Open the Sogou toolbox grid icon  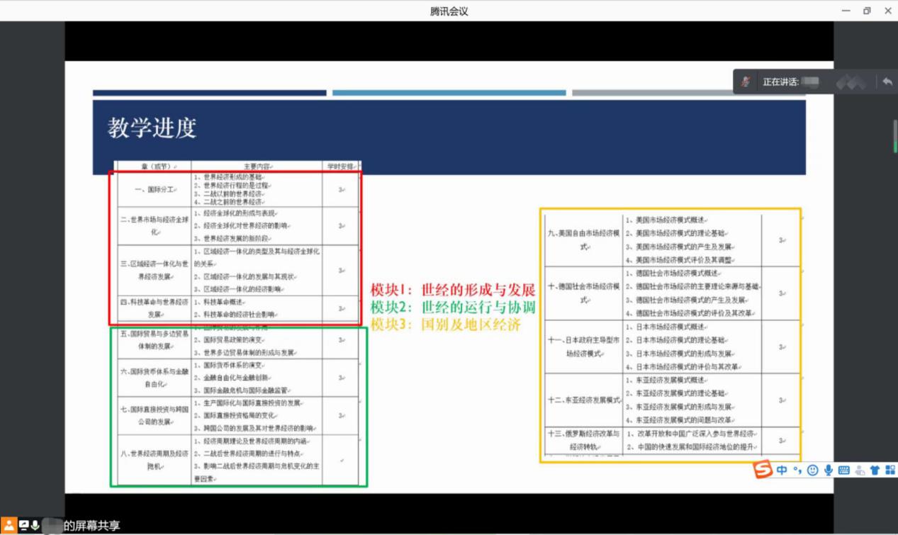click(890, 470)
